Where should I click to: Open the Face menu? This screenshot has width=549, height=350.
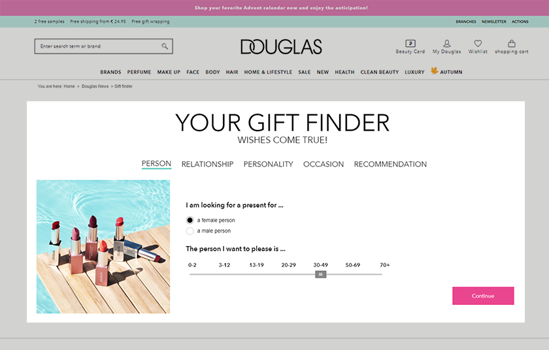pos(193,72)
